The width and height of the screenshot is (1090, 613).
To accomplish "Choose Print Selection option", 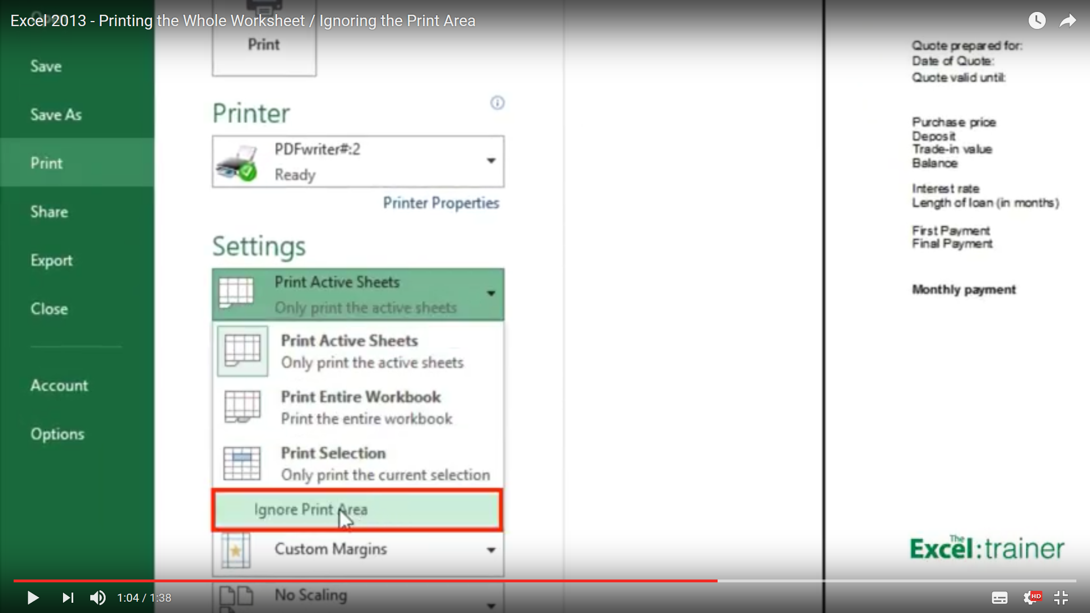I will pyautogui.click(x=358, y=464).
